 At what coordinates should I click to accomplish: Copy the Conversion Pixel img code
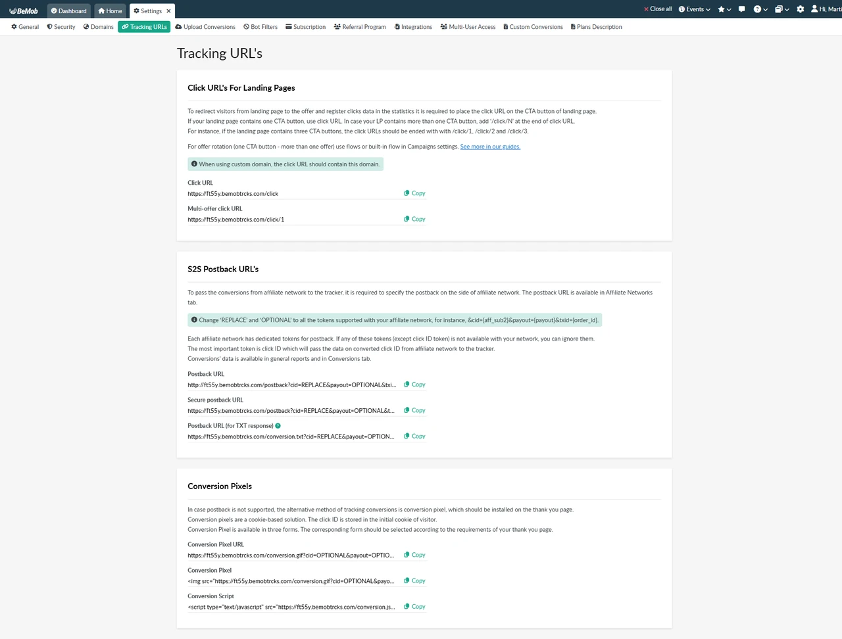point(415,580)
